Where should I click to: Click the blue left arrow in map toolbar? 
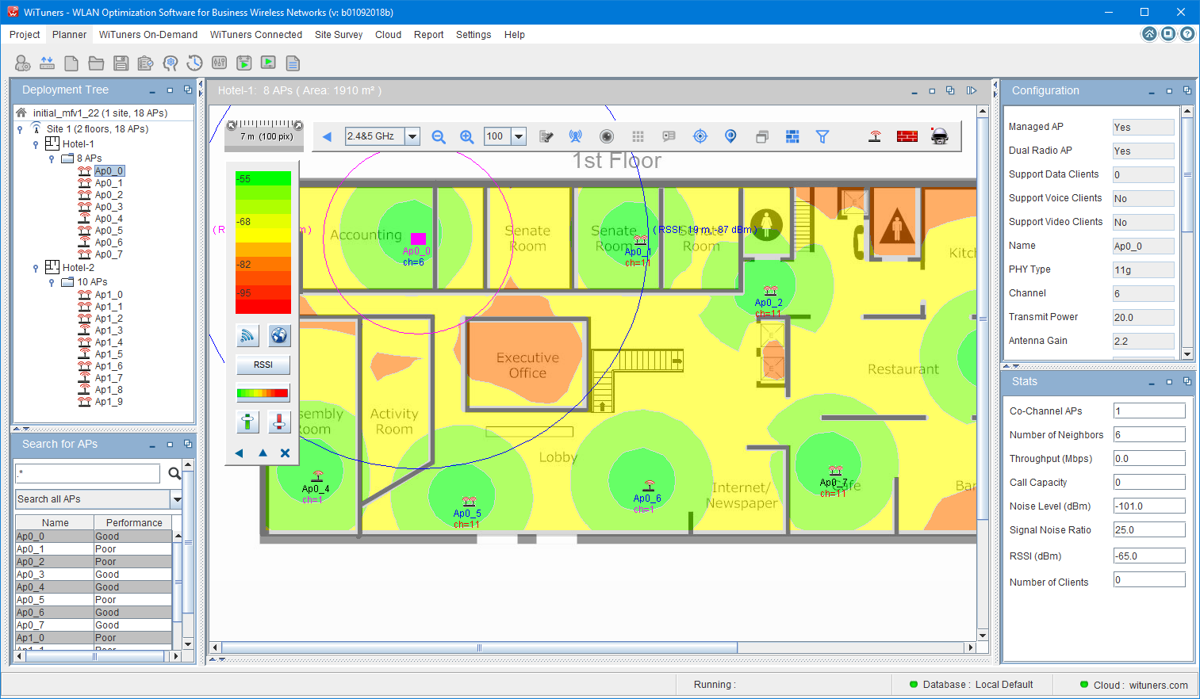click(327, 136)
